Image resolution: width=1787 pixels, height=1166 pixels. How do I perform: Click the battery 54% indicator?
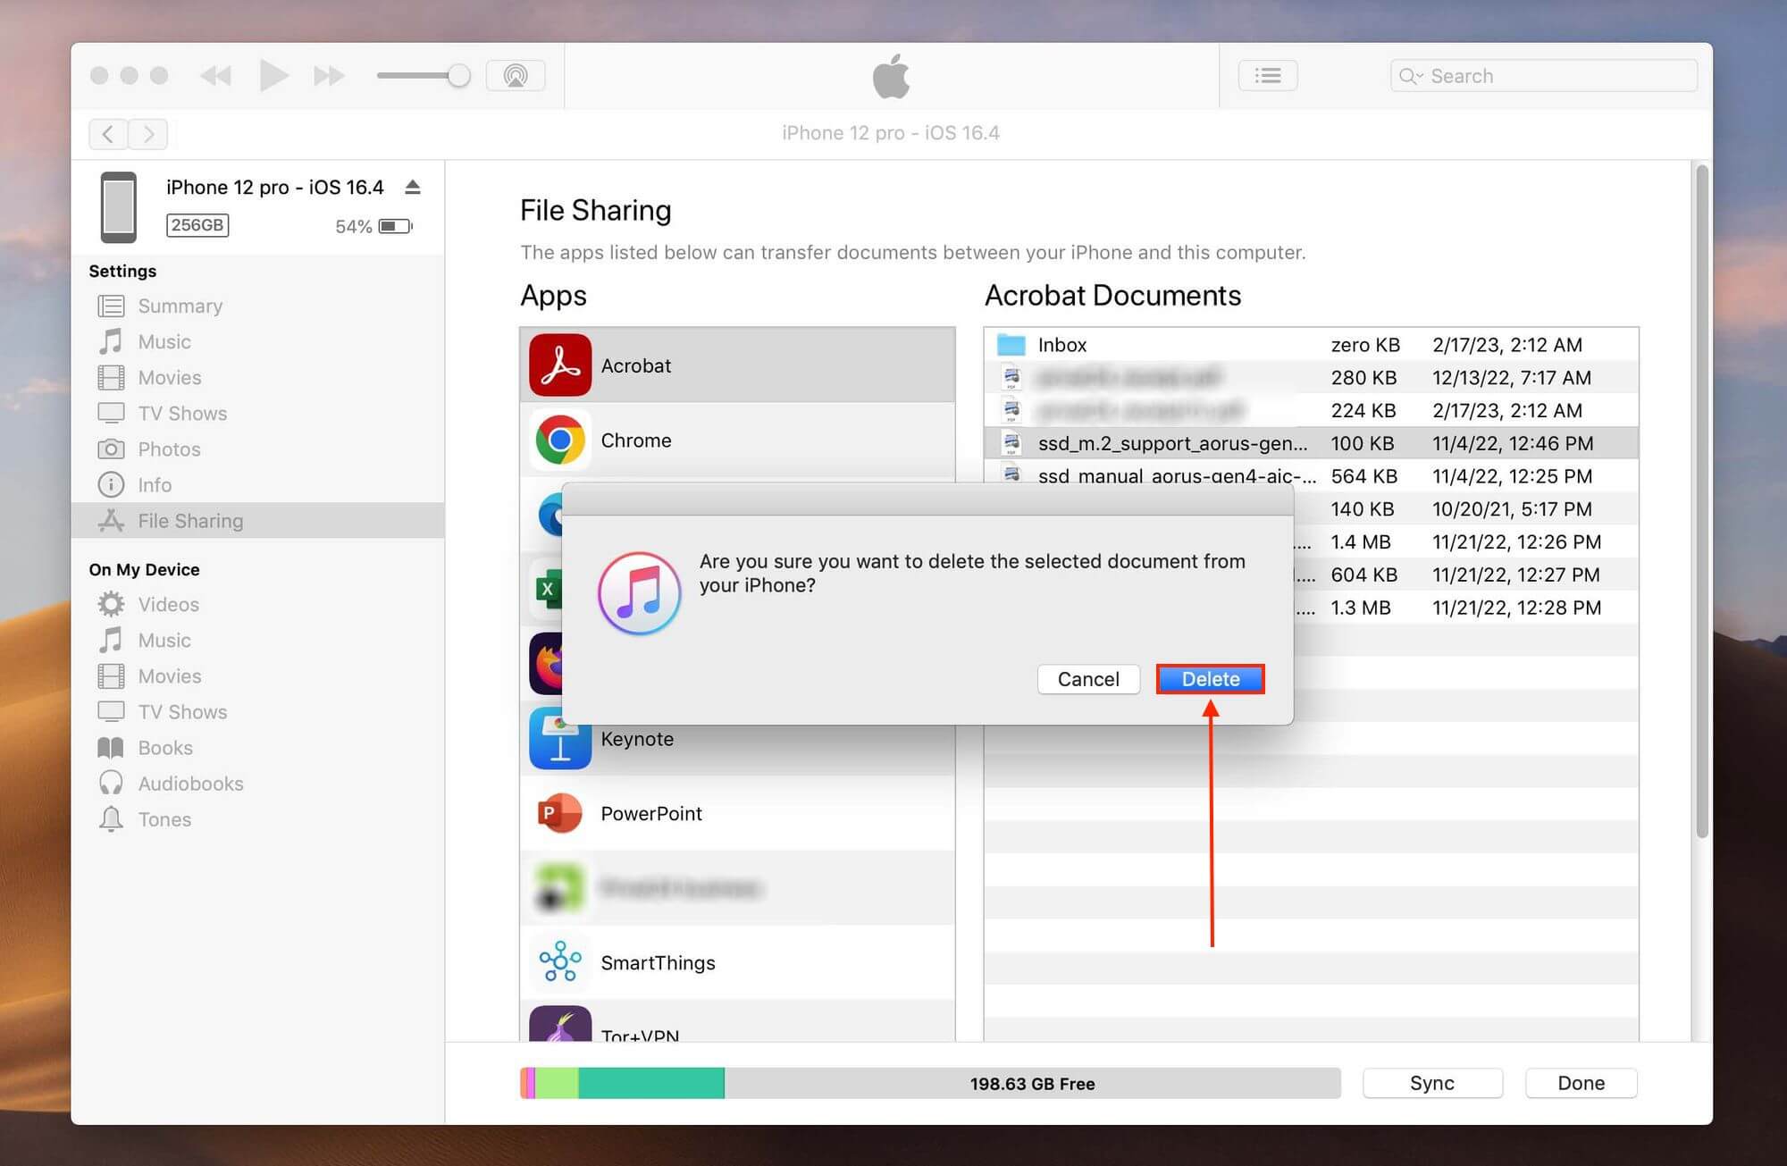pos(373,226)
